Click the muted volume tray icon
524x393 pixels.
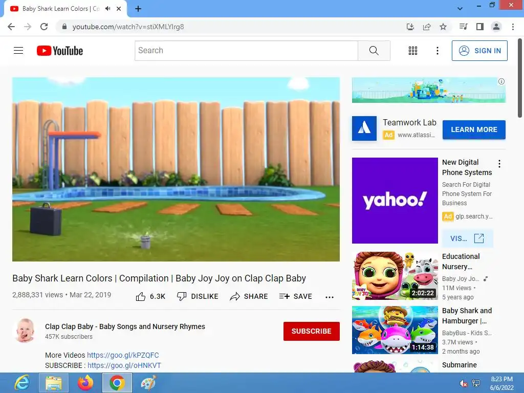(463, 383)
